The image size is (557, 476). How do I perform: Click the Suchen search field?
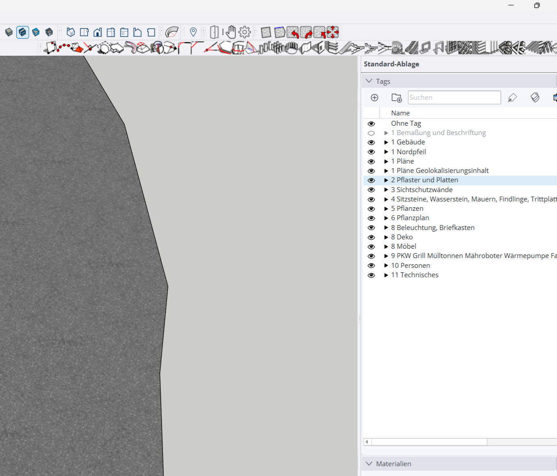(454, 98)
